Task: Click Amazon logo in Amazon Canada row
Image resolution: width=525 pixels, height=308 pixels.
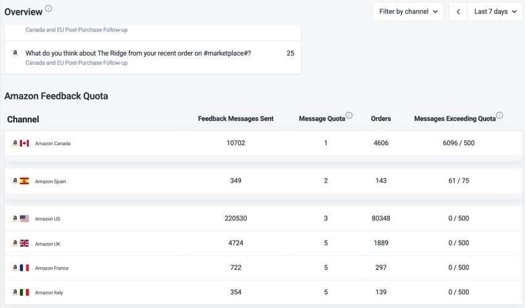Action: [15, 143]
